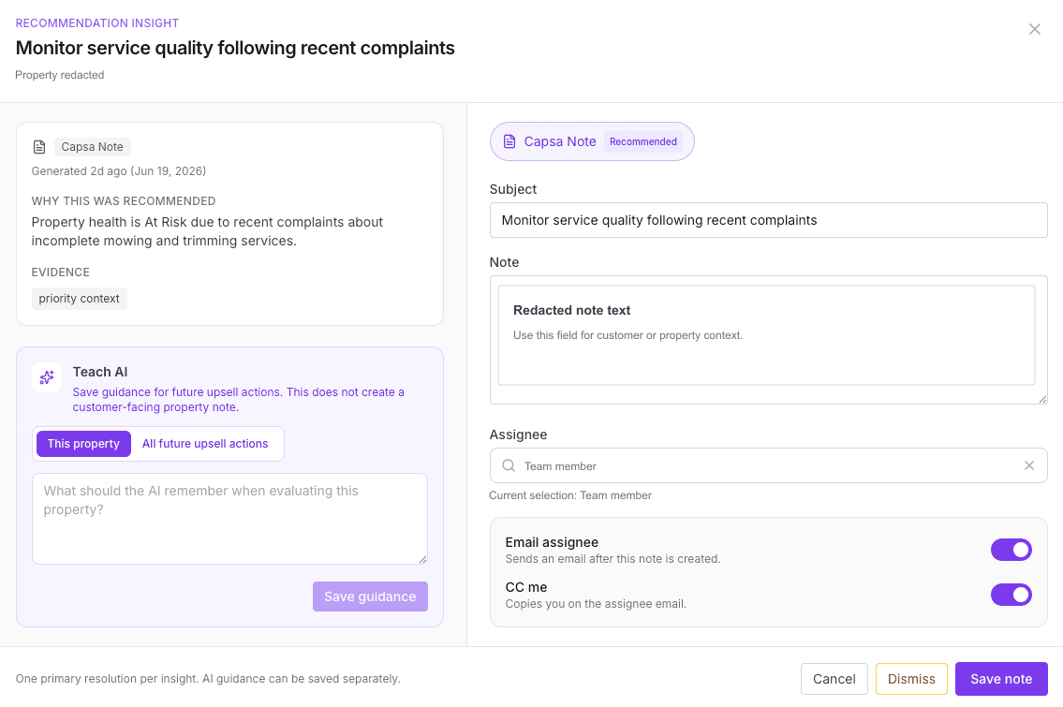The height and width of the screenshot is (707, 1063).
Task: Focus the Subject input field
Action: (768, 220)
